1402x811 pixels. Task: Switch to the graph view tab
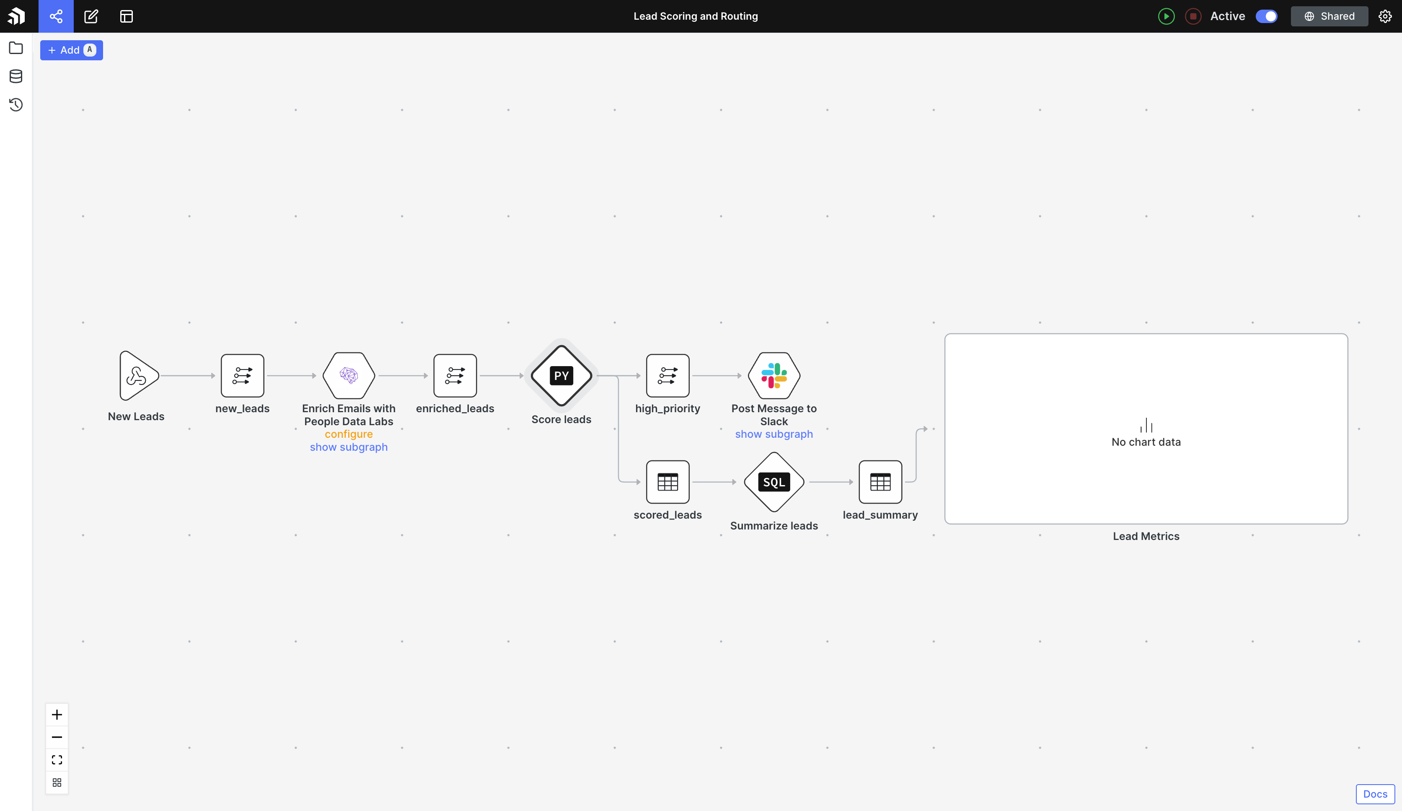click(x=56, y=16)
